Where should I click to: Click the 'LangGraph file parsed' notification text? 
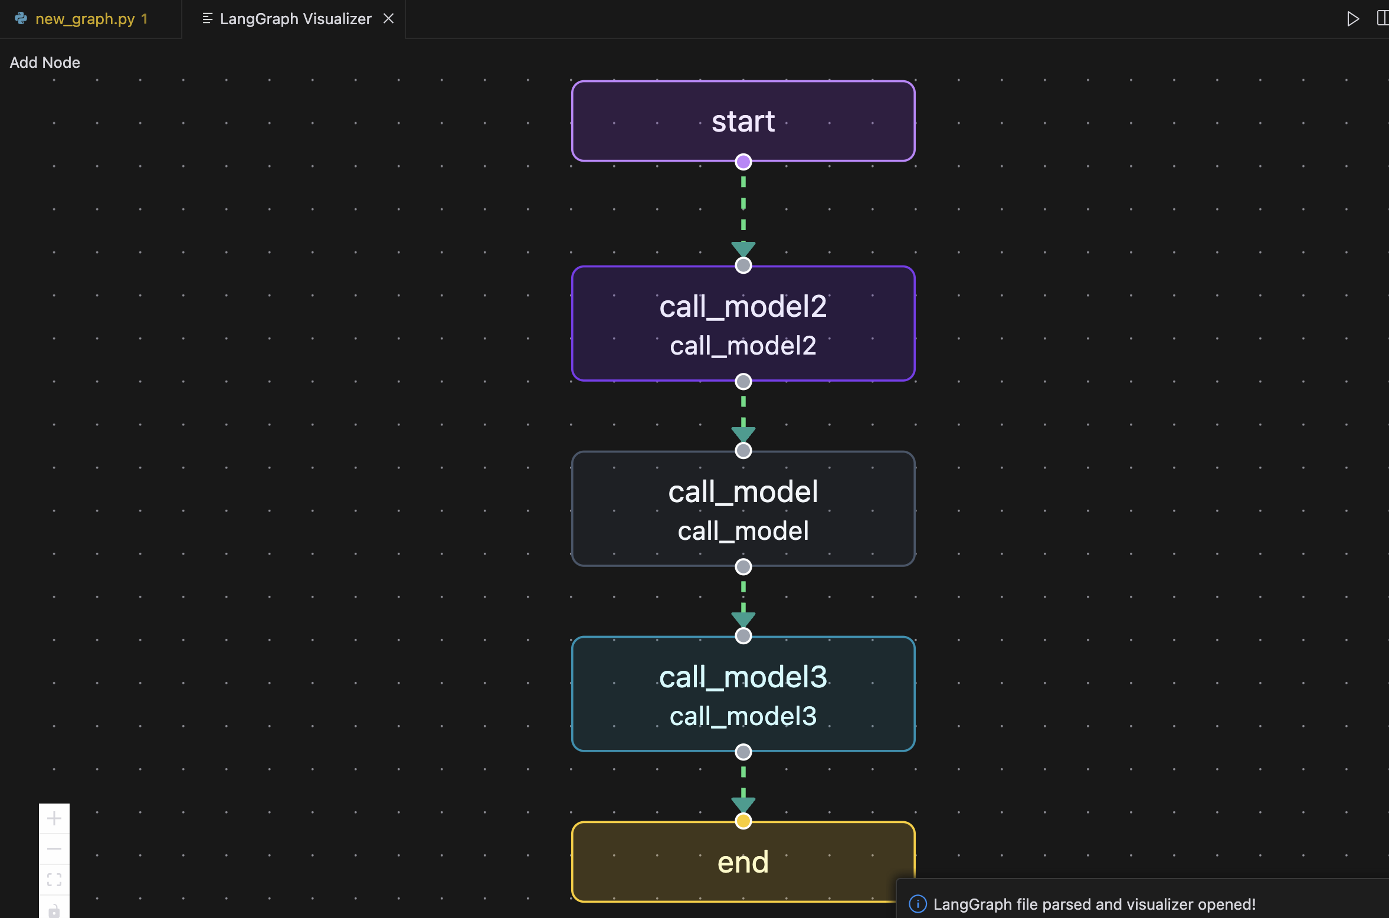coord(1094,904)
